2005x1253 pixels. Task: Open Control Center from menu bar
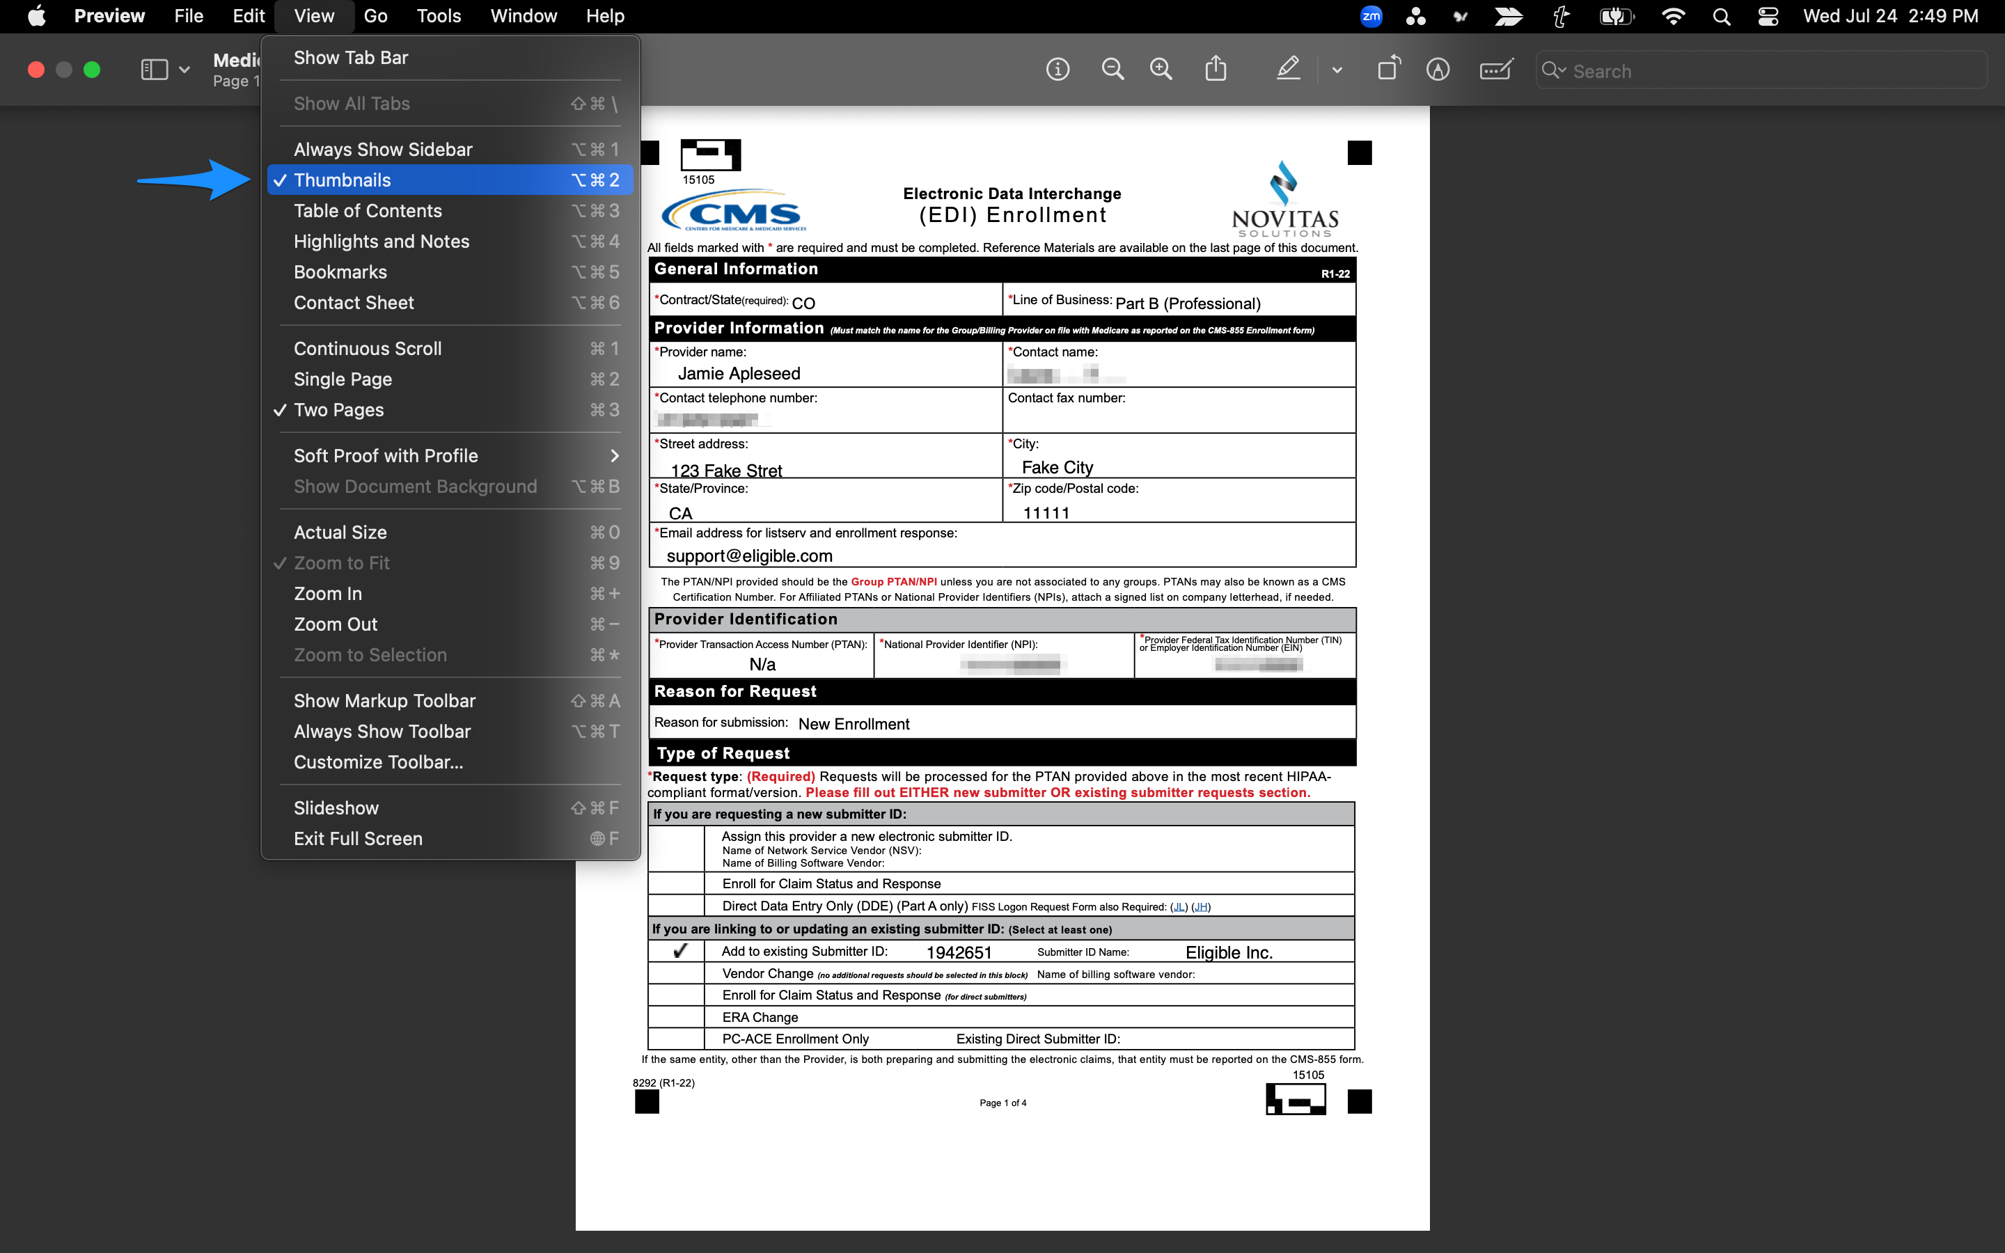pyautogui.click(x=1767, y=16)
